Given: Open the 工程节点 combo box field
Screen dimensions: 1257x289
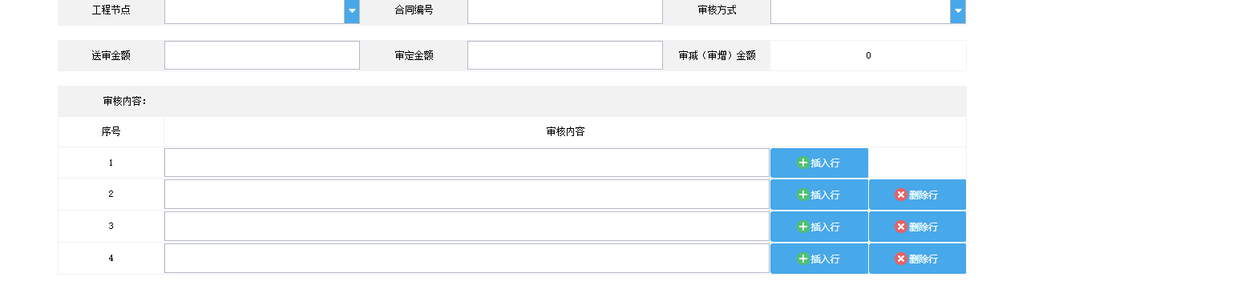Looking at the screenshot, I should pos(262,10).
